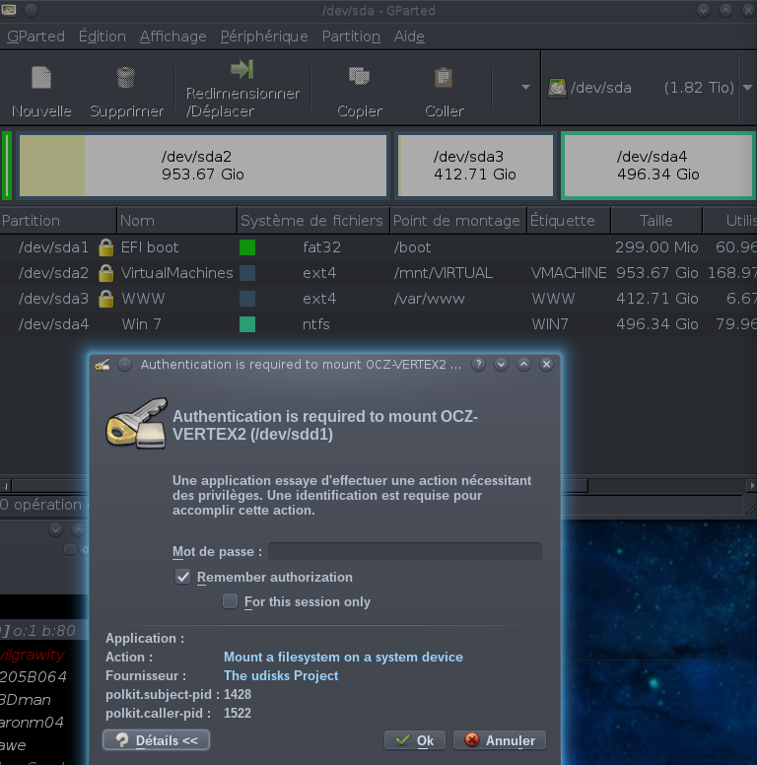Screen dimensions: 757x765
Task: Click the /var/www mount point cell
Action: click(429, 298)
